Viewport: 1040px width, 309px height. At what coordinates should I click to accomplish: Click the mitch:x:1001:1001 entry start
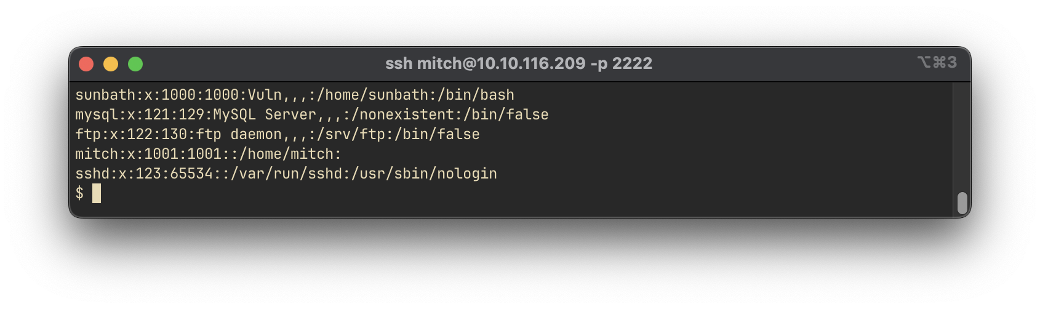coord(148,154)
